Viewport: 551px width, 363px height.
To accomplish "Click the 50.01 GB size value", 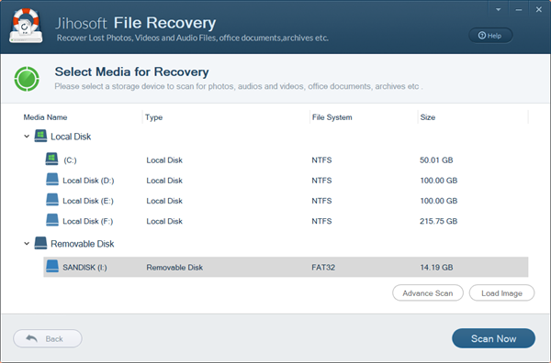I will click(436, 160).
